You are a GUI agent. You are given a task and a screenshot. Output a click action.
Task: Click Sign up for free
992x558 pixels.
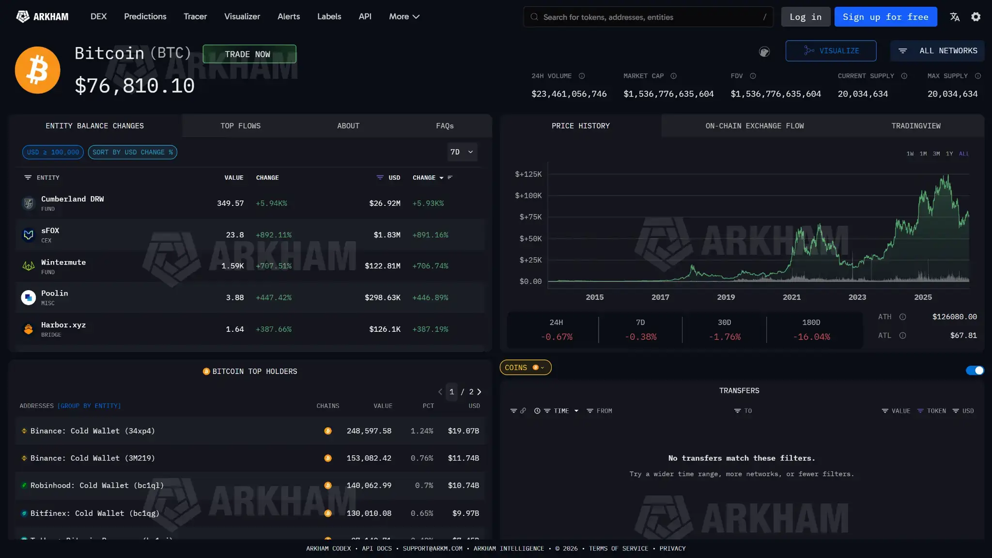coord(885,17)
